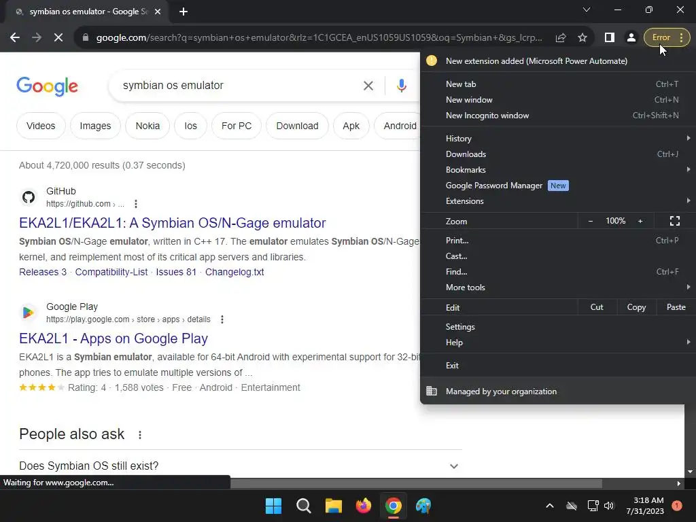696x522 pixels.
Task: Expand the Extensions submenu
Action: [x=558, y=201]
